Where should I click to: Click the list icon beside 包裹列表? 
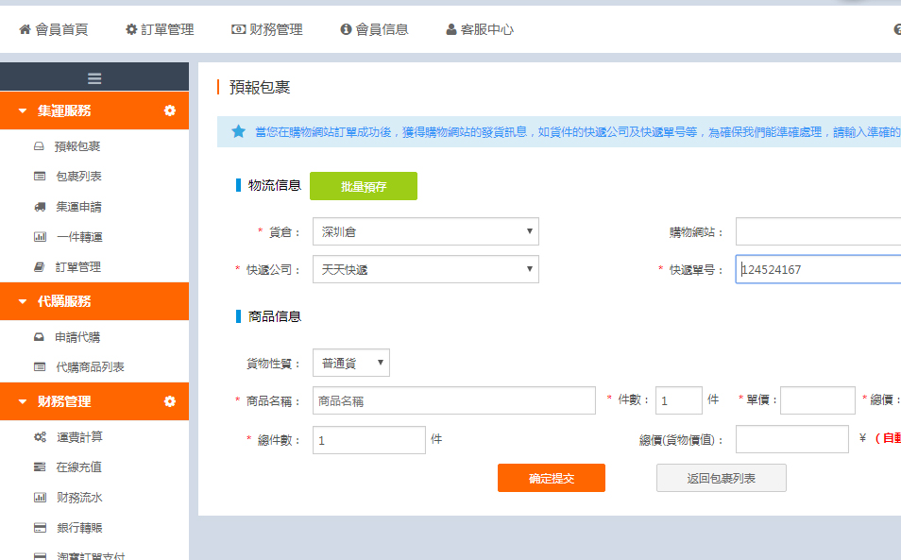[40, 176]
